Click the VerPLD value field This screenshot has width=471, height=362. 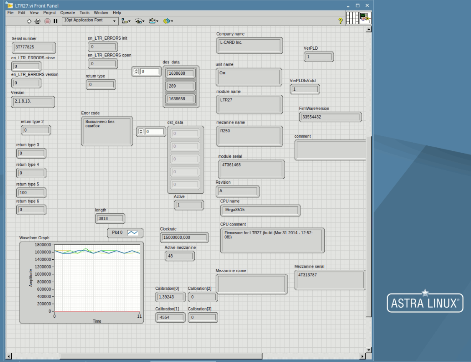coord(319,57)
